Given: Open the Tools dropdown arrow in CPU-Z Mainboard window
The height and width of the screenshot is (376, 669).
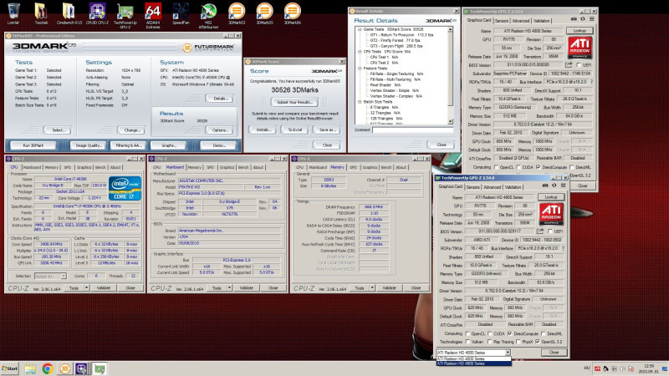Looking at the screenshot, I should point(229,288).
